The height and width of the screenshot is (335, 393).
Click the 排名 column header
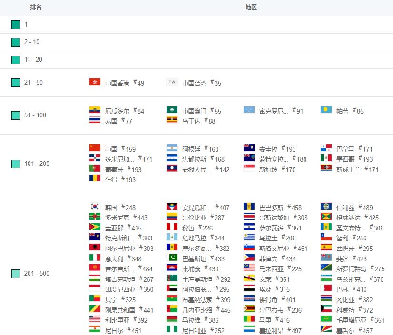coord(36,7)
